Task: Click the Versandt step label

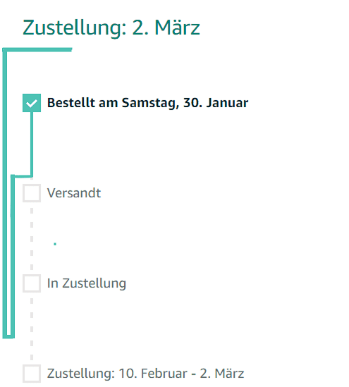Action: pos(74,193)
